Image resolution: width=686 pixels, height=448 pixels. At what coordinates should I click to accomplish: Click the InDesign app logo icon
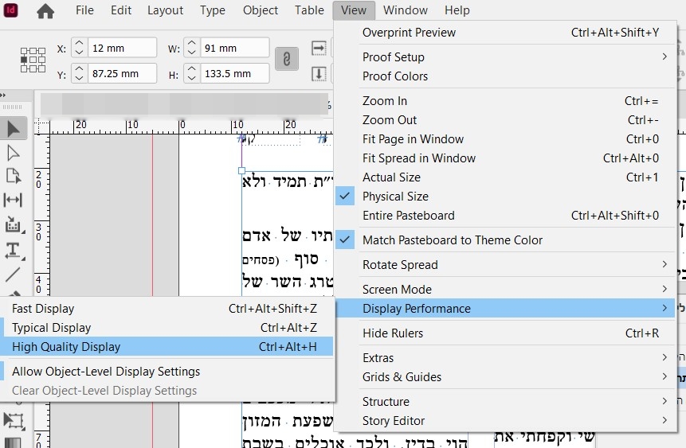pos(10,10)
